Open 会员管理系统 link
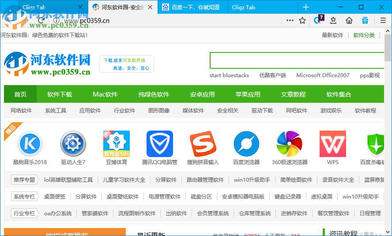The width and height of the screenshot is (392, 236). 213,213
